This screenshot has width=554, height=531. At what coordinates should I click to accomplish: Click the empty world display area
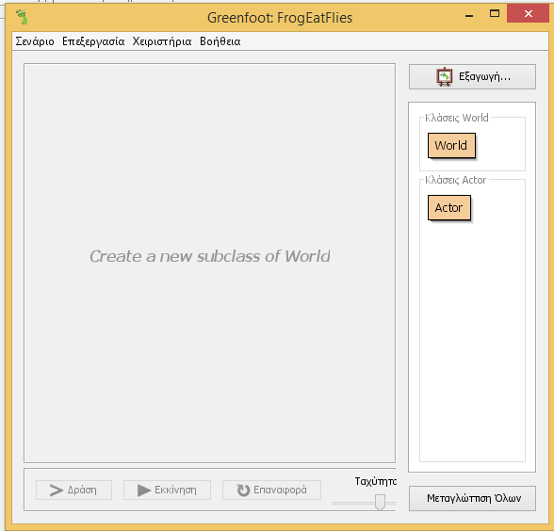coord(209,263)
